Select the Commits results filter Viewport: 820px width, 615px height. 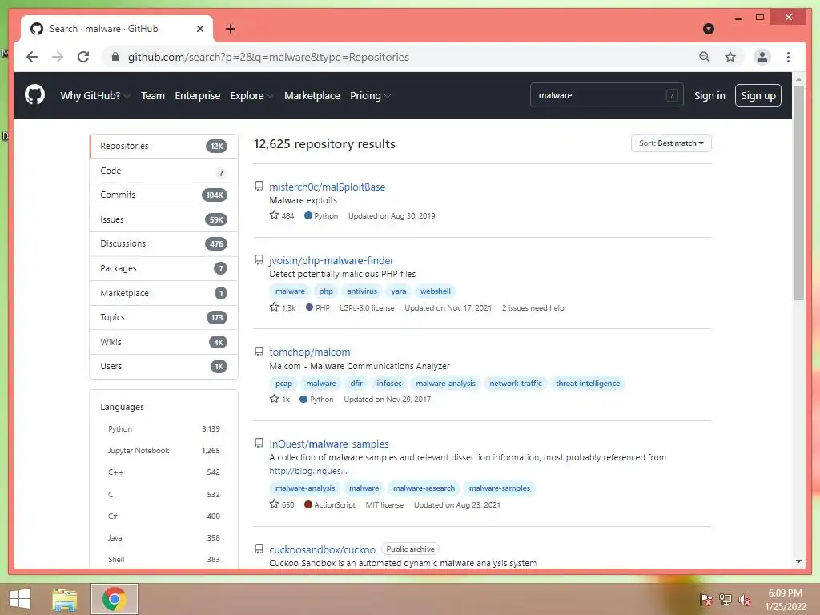pos(163,195)
